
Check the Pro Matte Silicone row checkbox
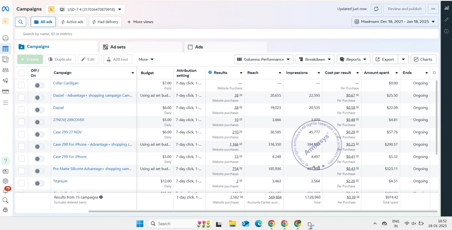(22, 171)
